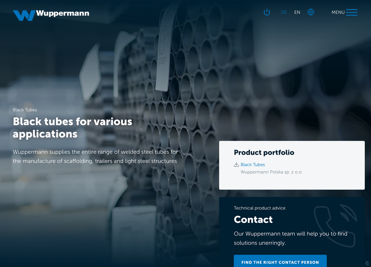Switch site language to DE
The width and height of the screenshot is (371, 267).
tap(284, 12)
